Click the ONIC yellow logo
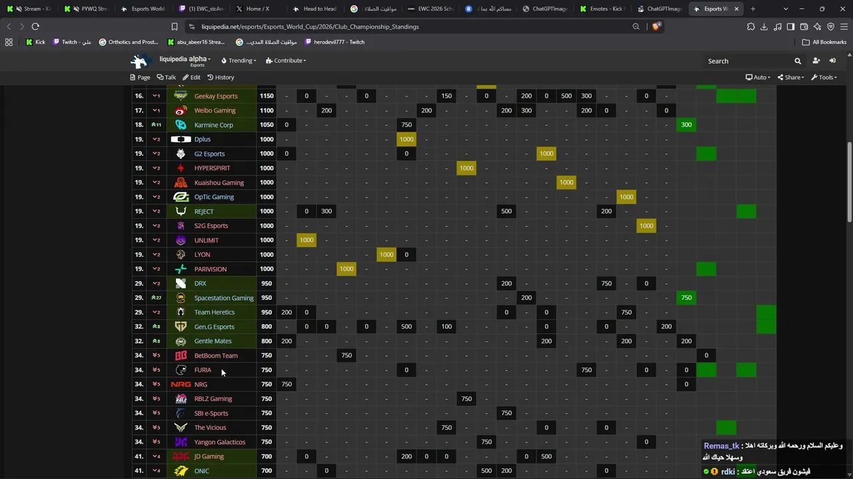 click(181, 471)
